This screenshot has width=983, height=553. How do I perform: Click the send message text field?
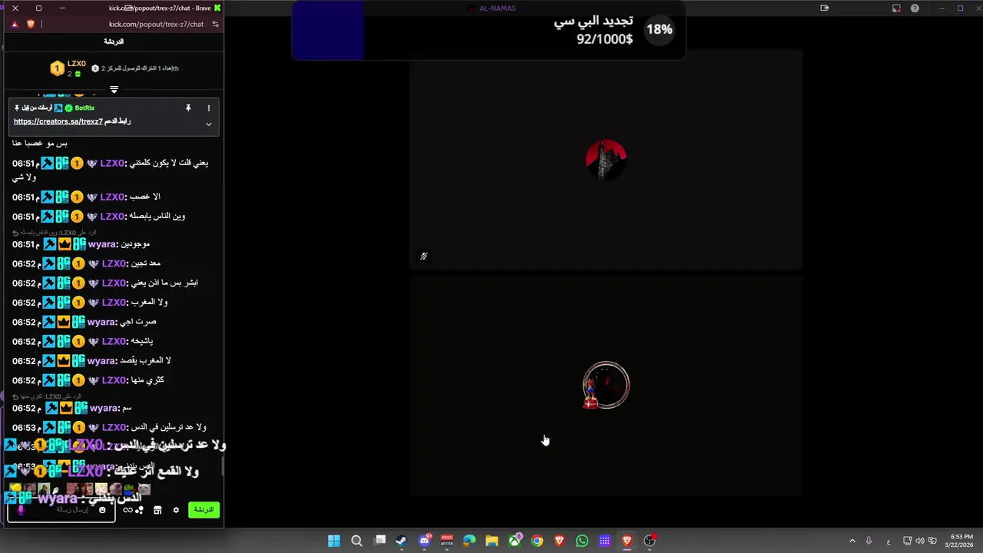[x=61, y=510]
